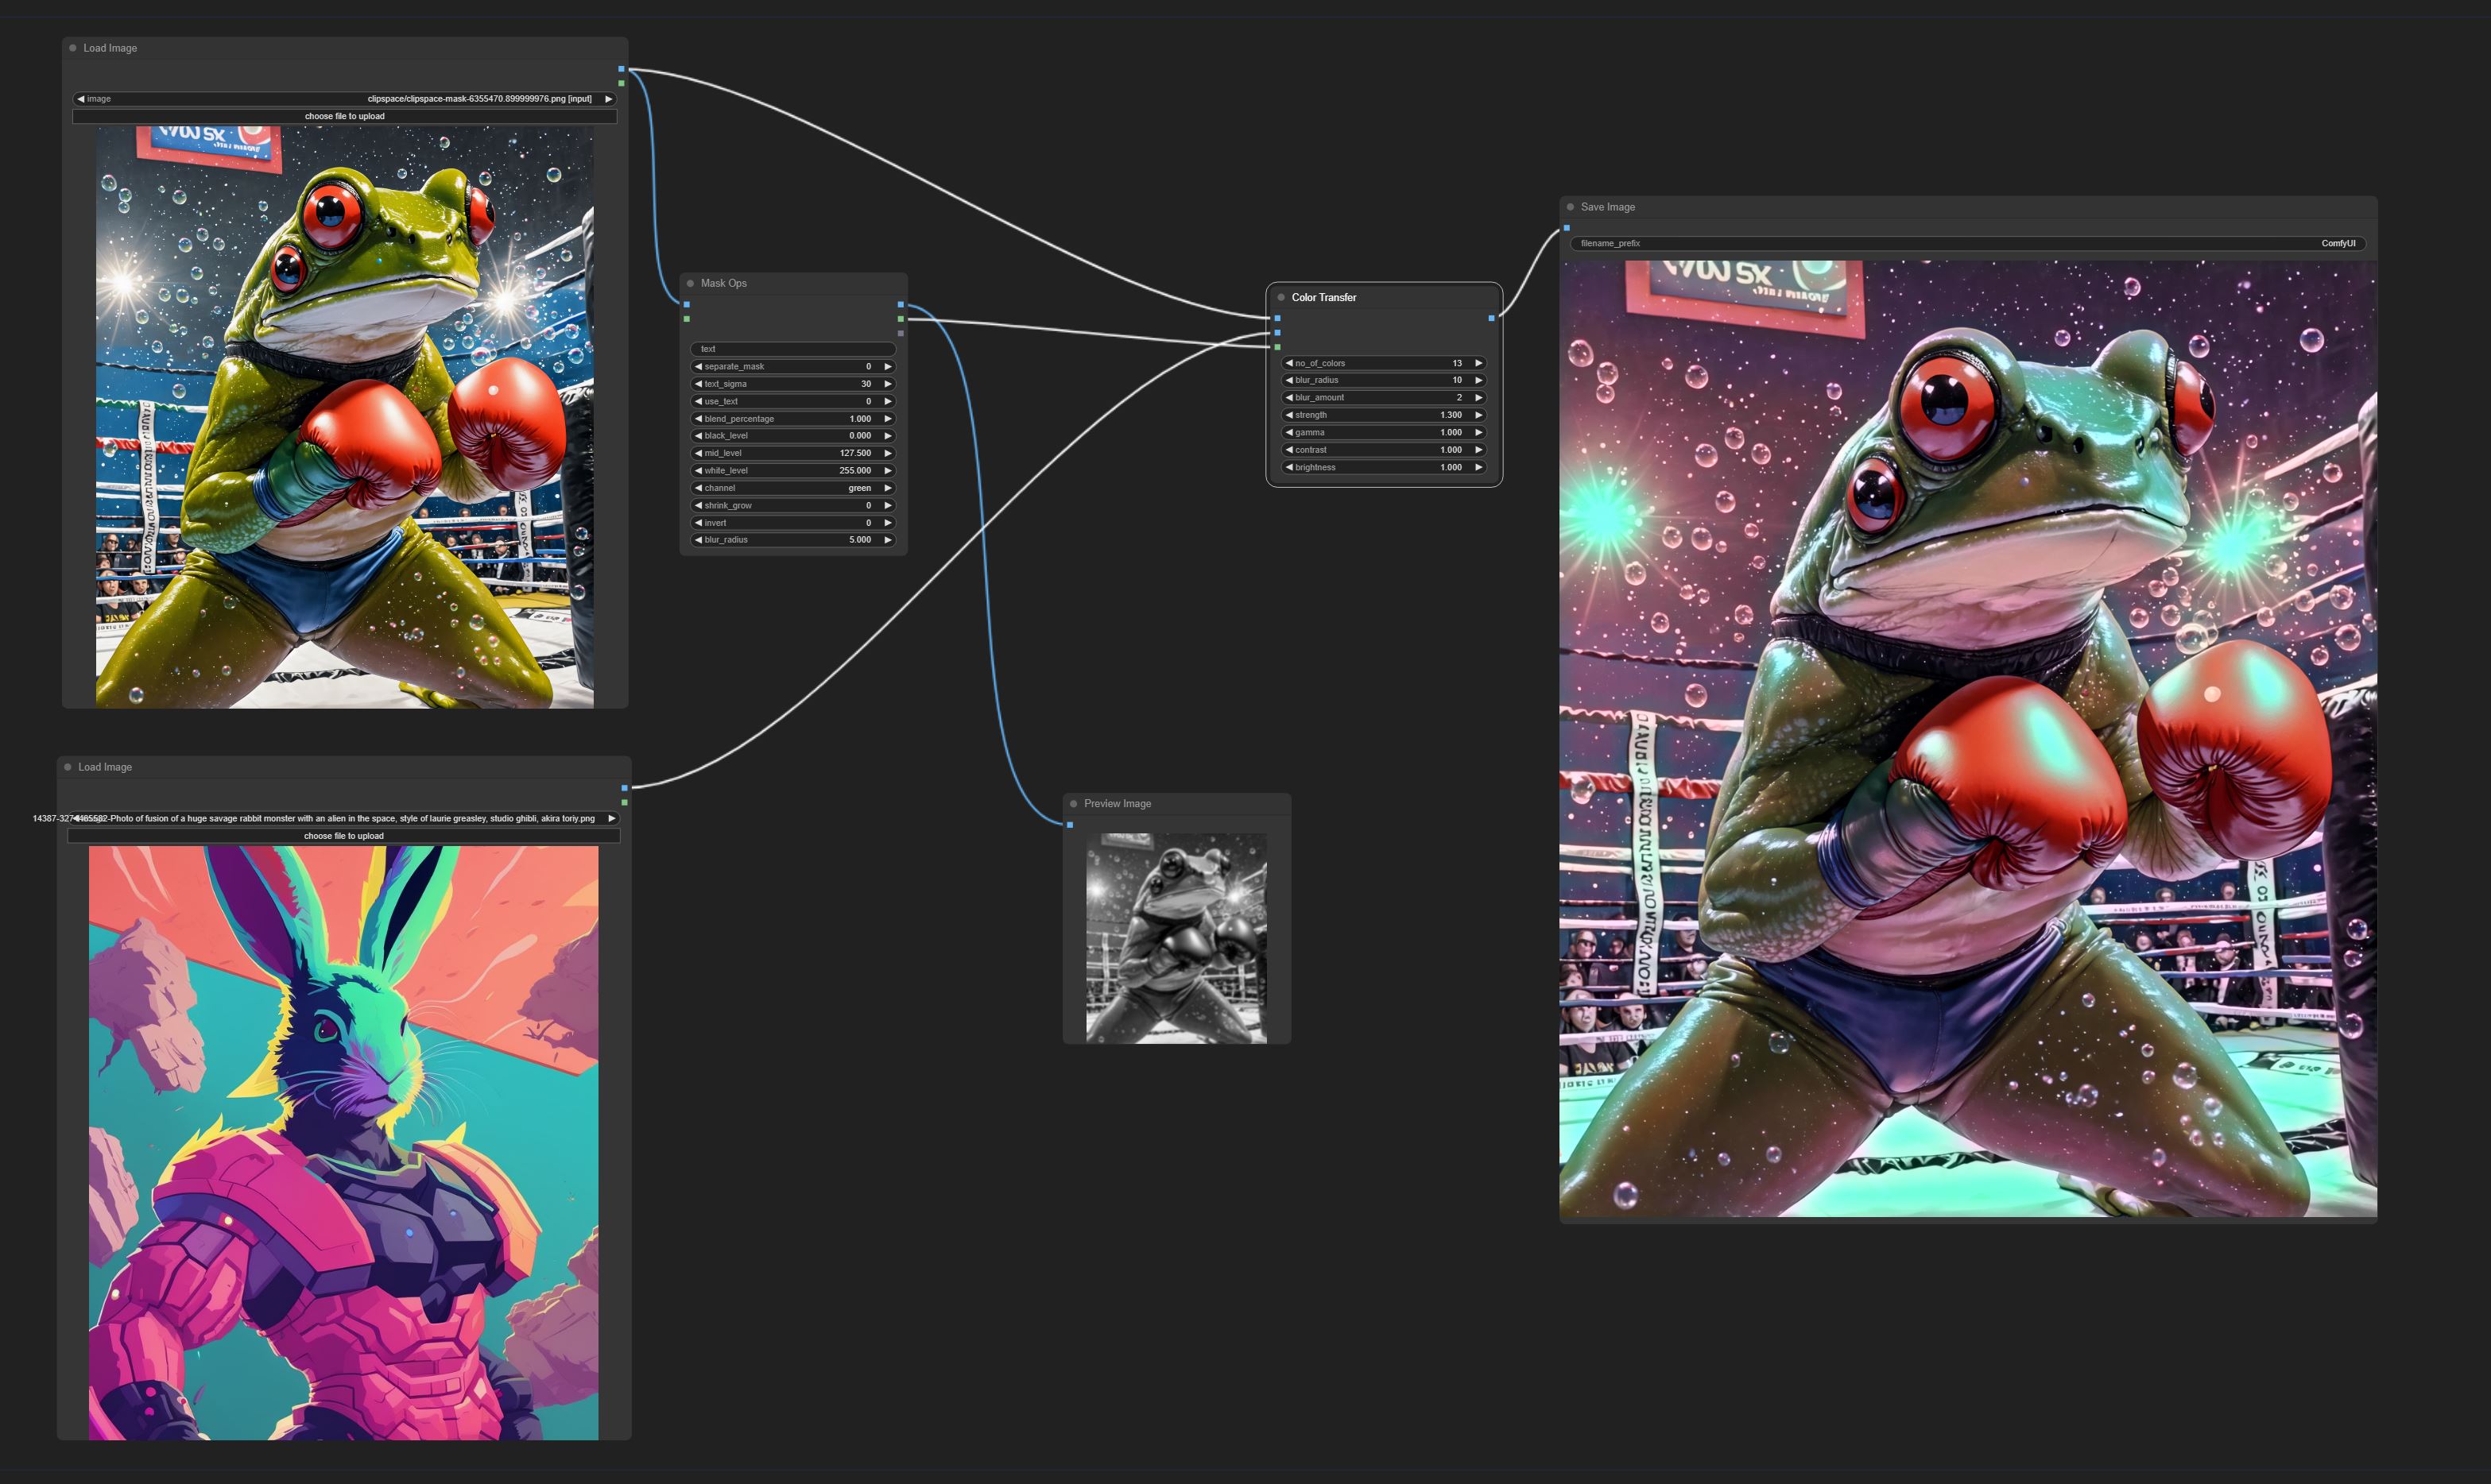Switch channel to next option with its right arrow

pos(887,488)
